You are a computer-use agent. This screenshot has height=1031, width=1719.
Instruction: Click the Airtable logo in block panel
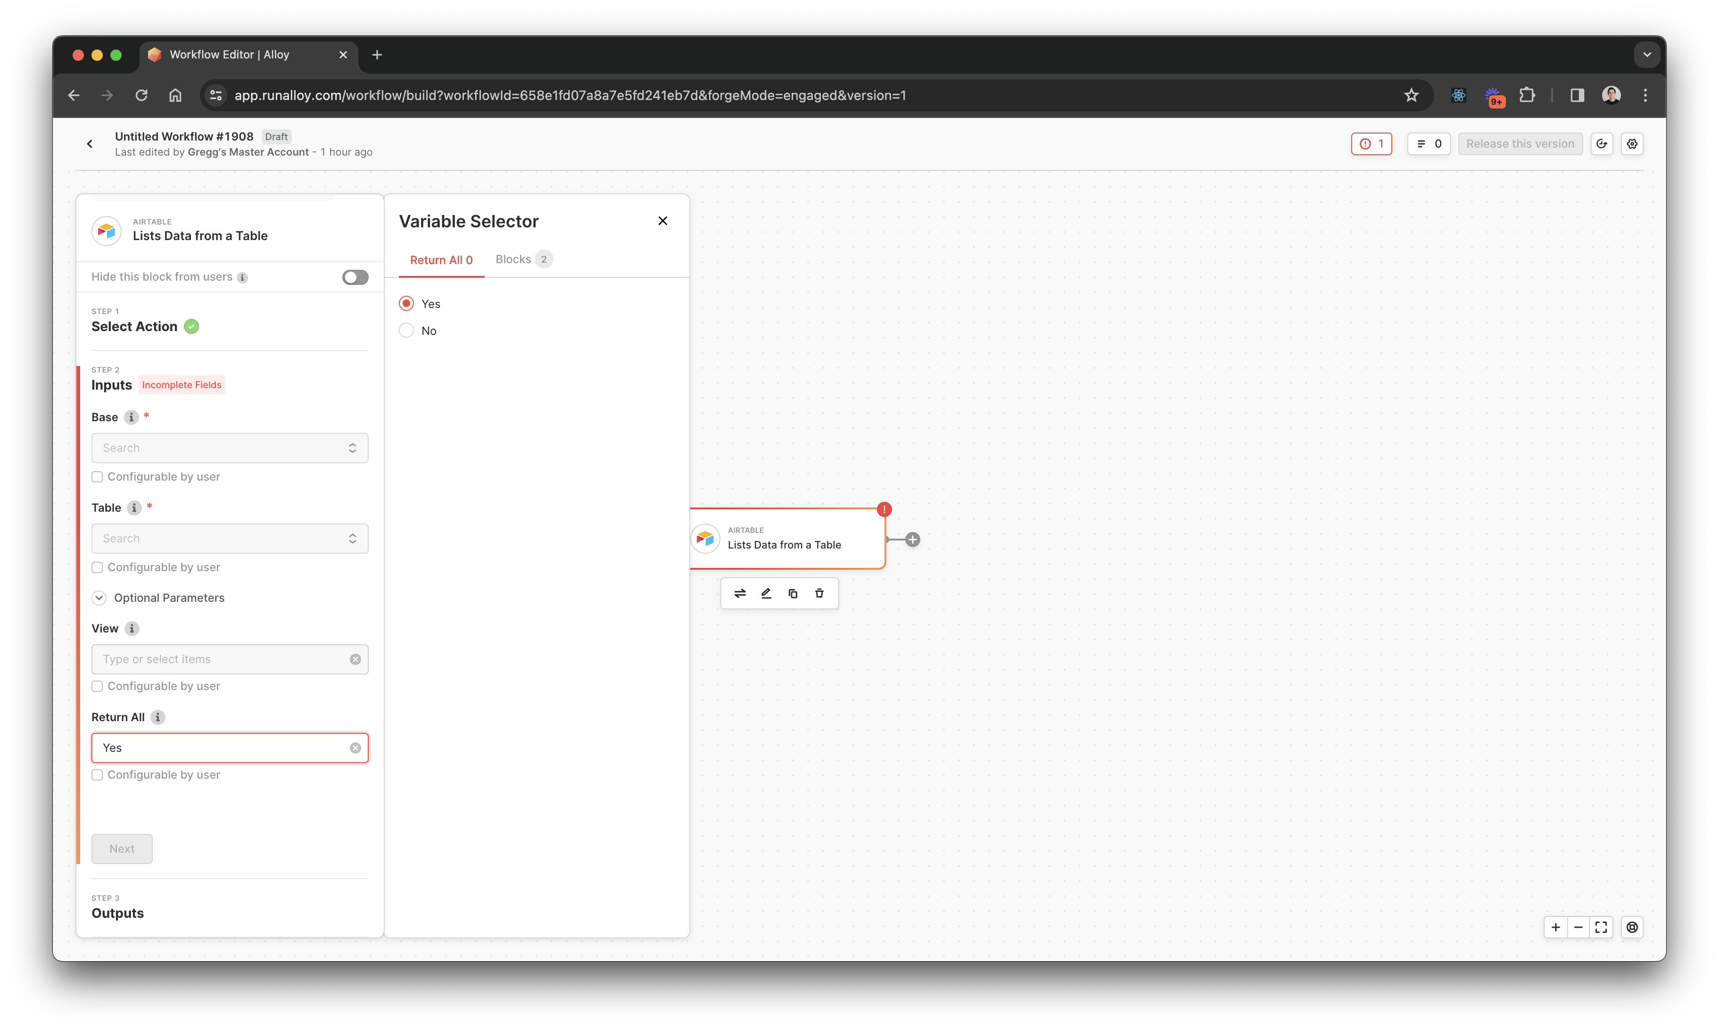[106, 231]
